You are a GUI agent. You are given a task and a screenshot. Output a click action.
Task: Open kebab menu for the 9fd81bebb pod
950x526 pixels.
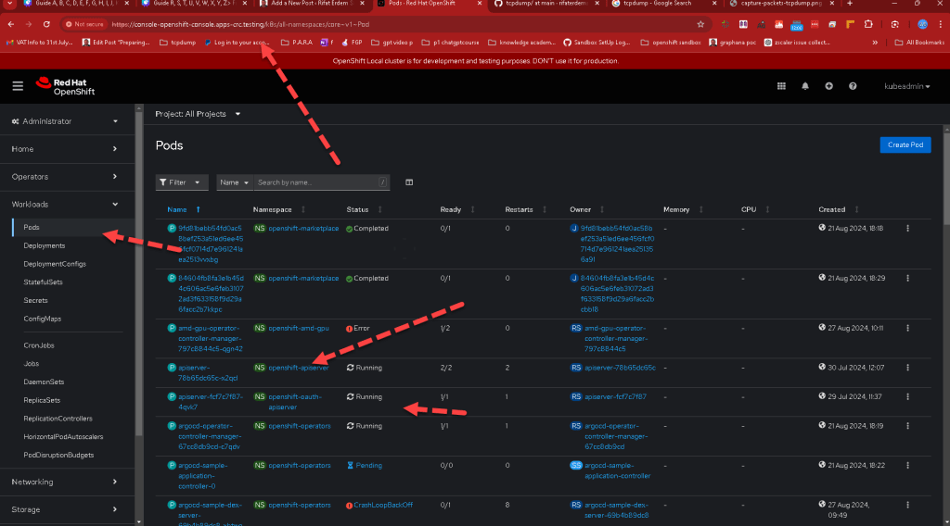pyautogui.click(x=907, y=229)
